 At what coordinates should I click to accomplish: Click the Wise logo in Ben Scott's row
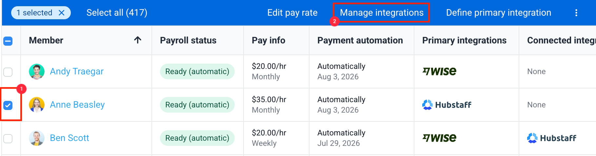(x=439, y=138)
